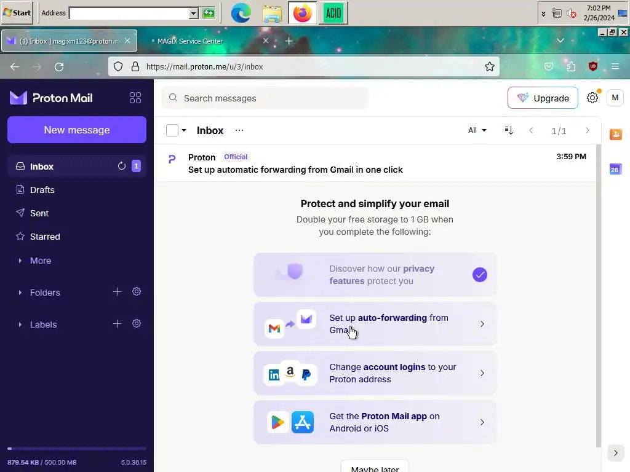This screenshot has width=630, height=472.
Task: Open Folders settings gear
Action: [137, 292]
